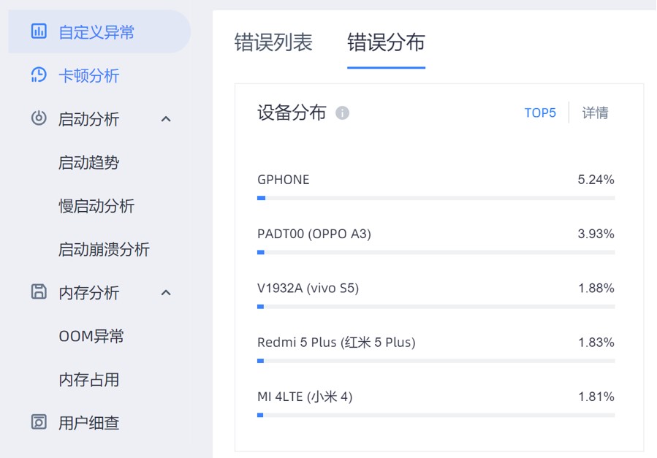Click the 内存分析 save-disk icon

(x=39, y=292)
